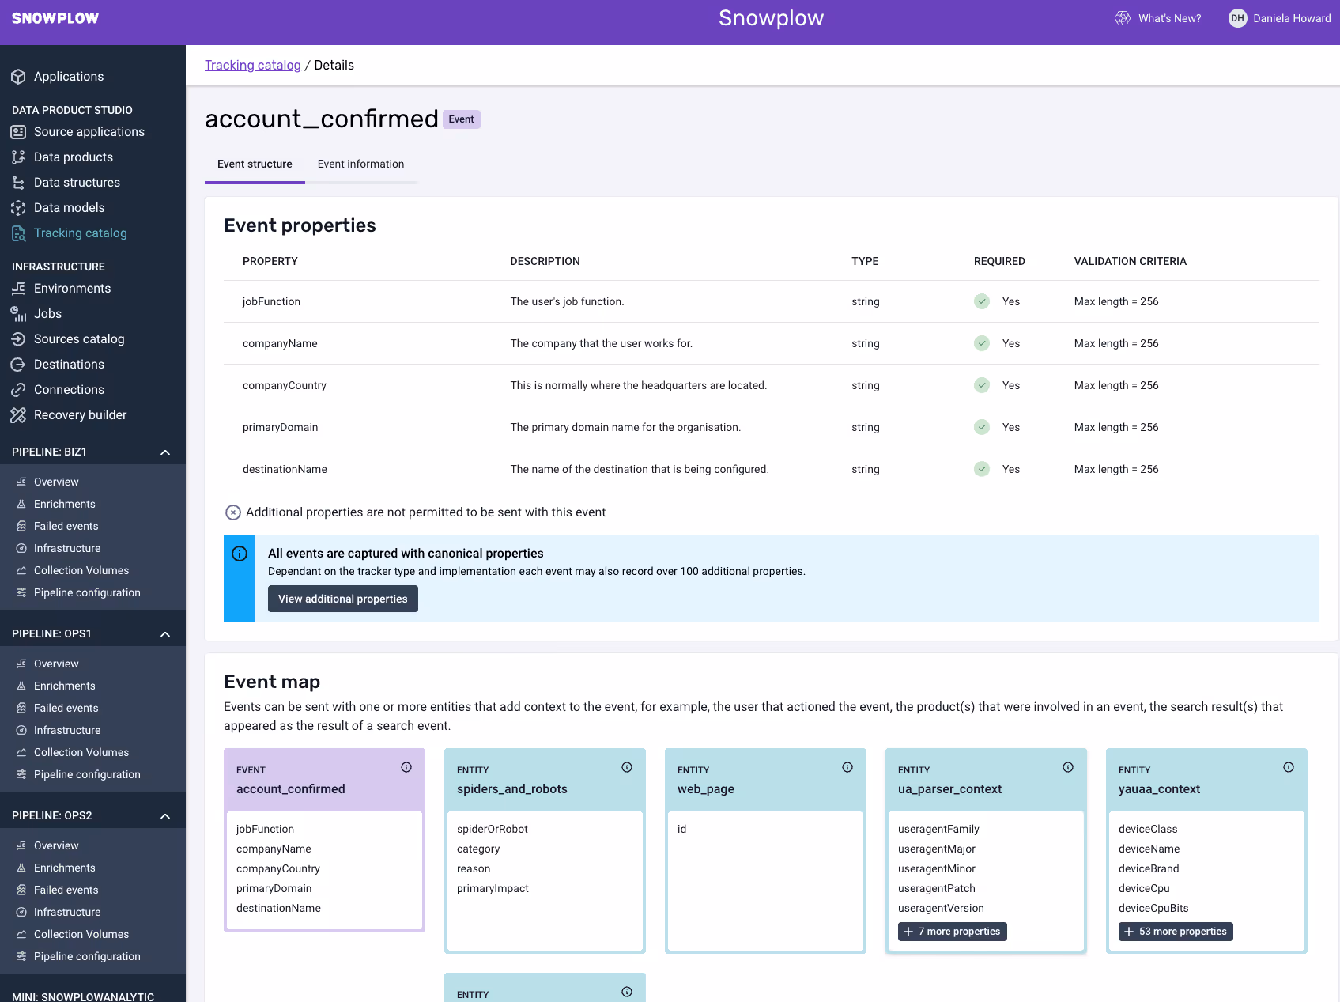Open BIZ1 Pipeline configuration page

pos(87,592)
